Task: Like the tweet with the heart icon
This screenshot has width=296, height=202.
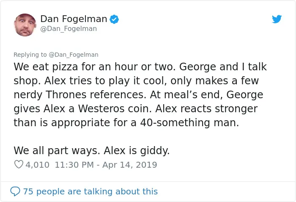Action: point(19,165)
